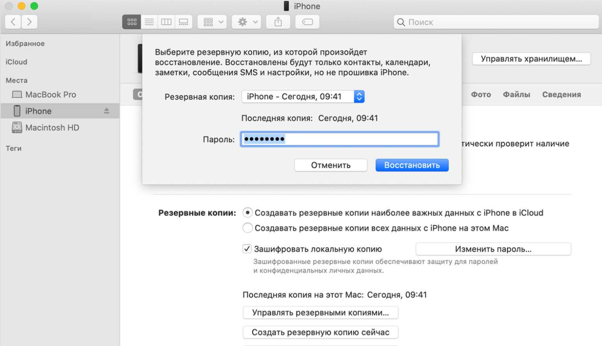Click the iCloud sidebar heading
Screen dimensions: 602x346
click(x=16, y=62)
